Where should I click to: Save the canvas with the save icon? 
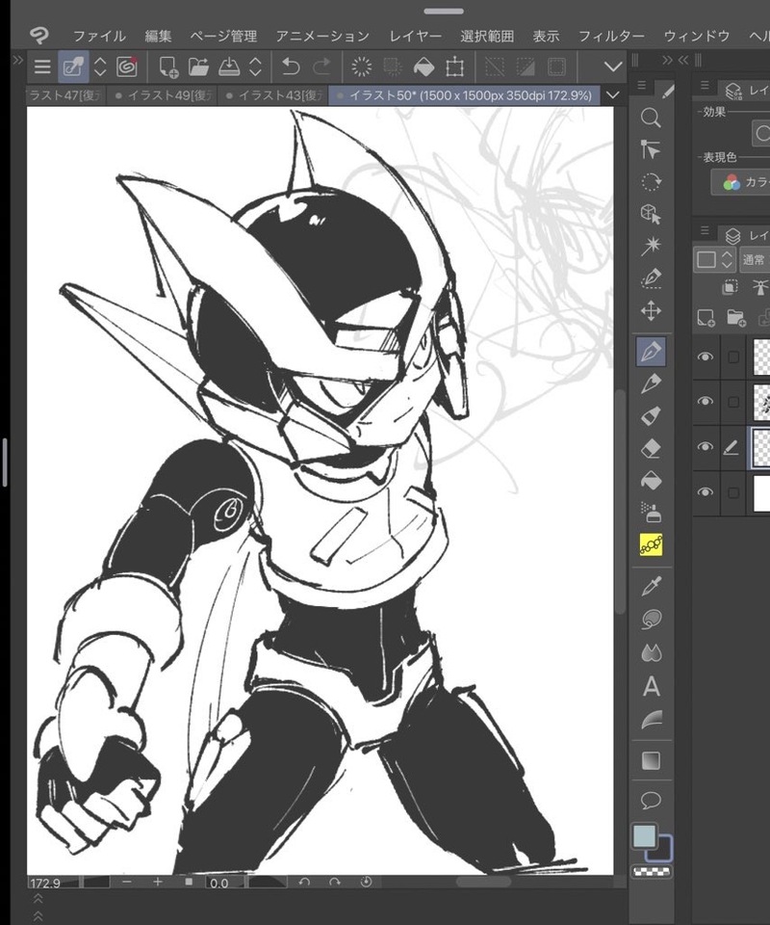[x=229, y=66]
